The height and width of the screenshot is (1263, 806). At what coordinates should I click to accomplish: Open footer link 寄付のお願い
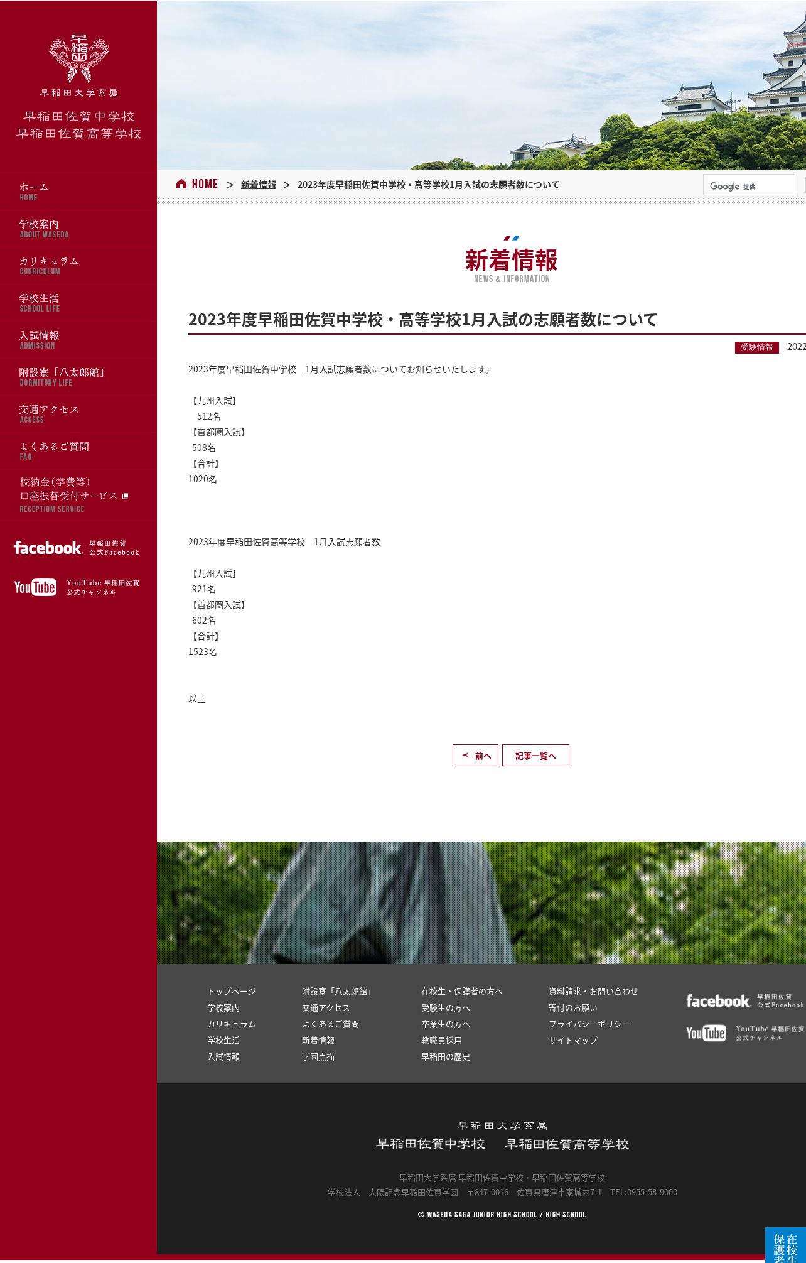(573, 1007)
